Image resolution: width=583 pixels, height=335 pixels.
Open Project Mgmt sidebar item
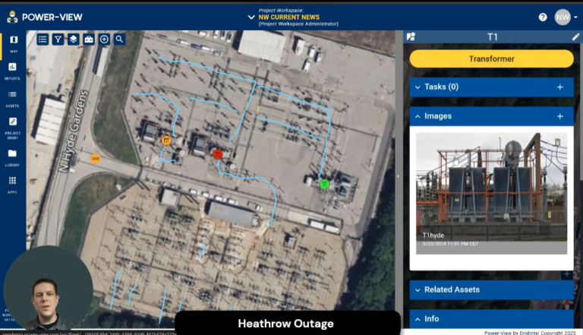(13, 126)
